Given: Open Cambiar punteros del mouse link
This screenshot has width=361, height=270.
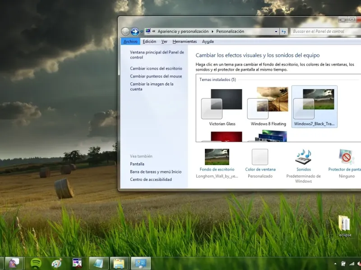Looking at the screenshot, I should pyautogui.click(x=156, y=76).
